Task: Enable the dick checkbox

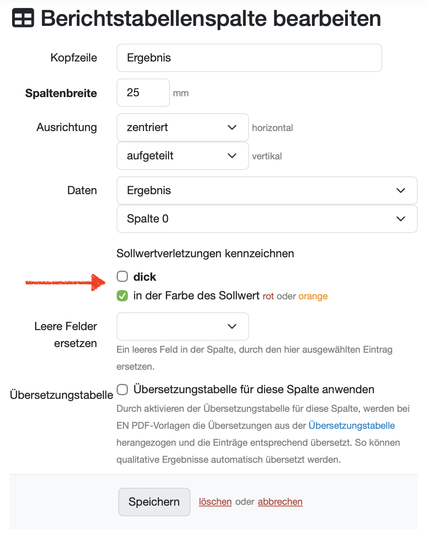Action: click(122, 276)
